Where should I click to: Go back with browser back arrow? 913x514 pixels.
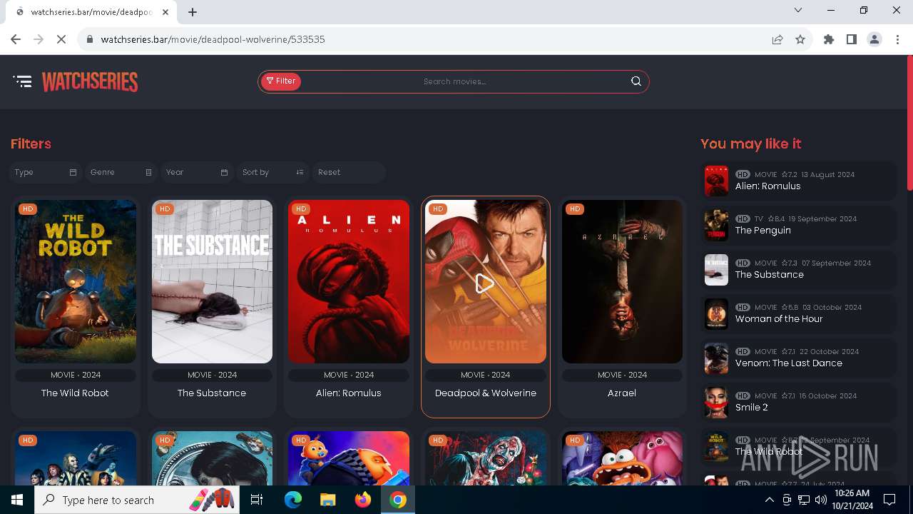click(16, 39)
